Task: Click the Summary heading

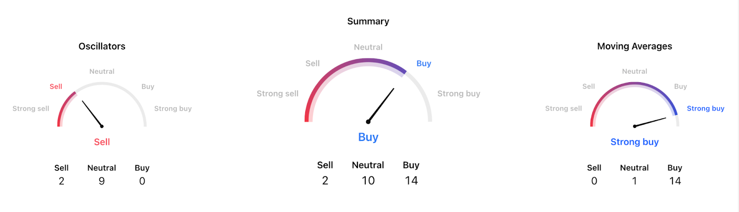Action: coord(368,21)
